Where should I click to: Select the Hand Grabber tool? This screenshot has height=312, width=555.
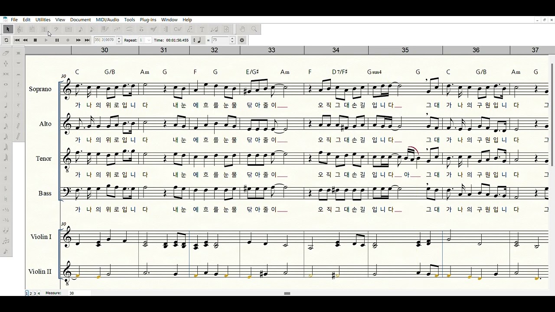(242, 29)
